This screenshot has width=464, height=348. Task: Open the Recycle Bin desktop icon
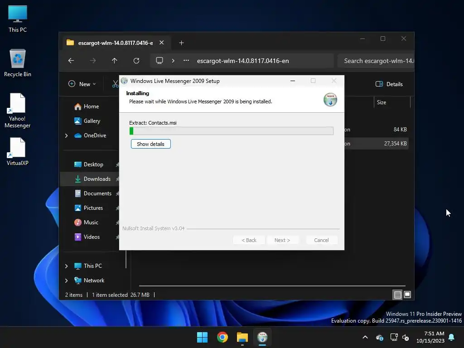pos(18,63)
